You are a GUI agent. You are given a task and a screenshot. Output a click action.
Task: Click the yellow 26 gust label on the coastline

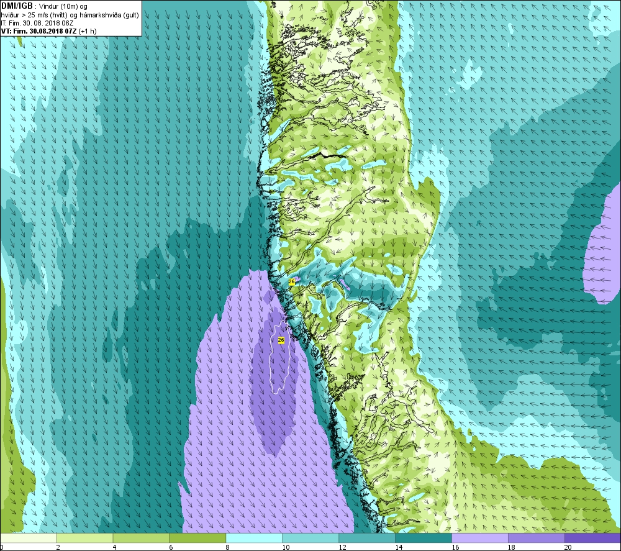[291, 281]
